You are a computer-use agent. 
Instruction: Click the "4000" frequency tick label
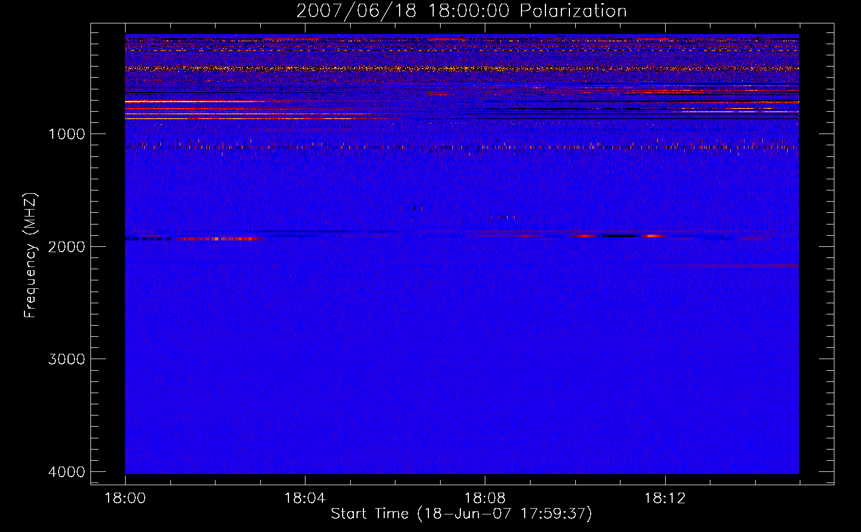coord(67,472)
